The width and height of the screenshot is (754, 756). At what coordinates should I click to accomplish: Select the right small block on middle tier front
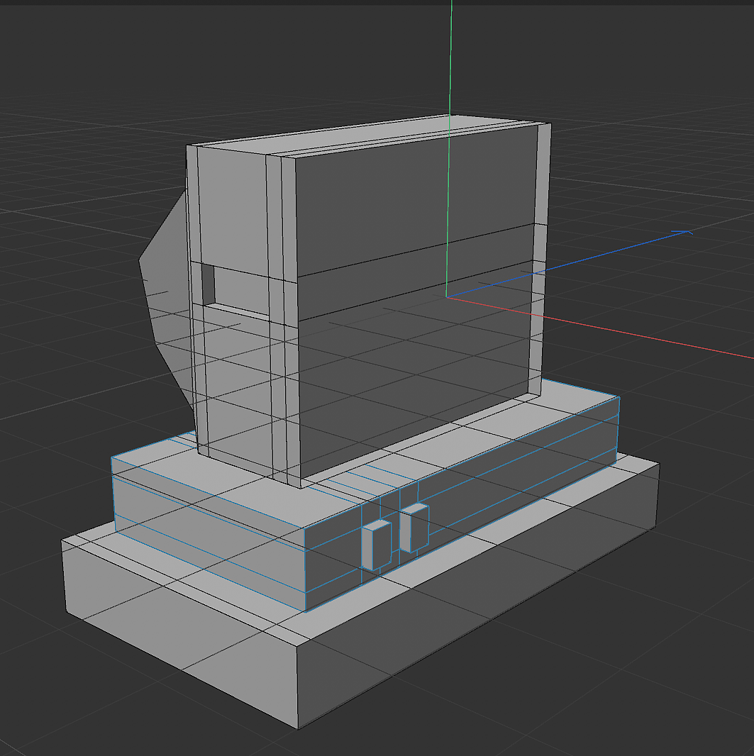pyautogui.click(x=414, y=528)
